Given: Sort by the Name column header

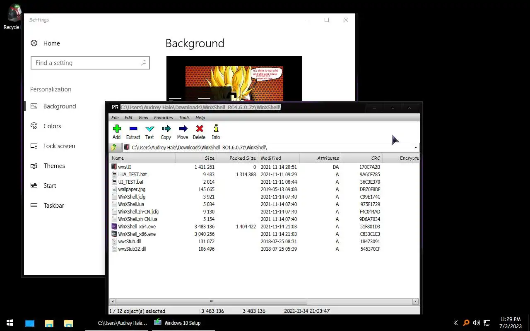Looking at the screenshot, I should pyautogui.click(x=142, y=158).
